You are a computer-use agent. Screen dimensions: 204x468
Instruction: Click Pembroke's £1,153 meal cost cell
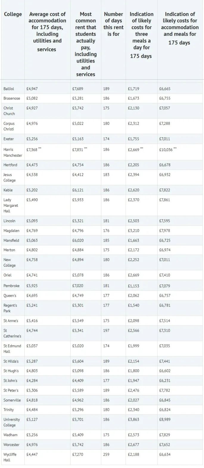click(x=133, y=286)
